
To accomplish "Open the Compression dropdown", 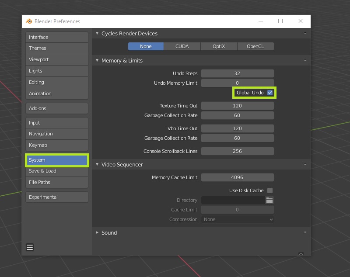I will (x=238, y=219).
